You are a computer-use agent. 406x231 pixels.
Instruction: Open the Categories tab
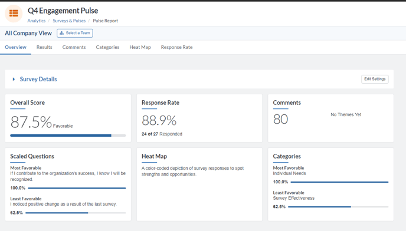click(x=107, y=47)
